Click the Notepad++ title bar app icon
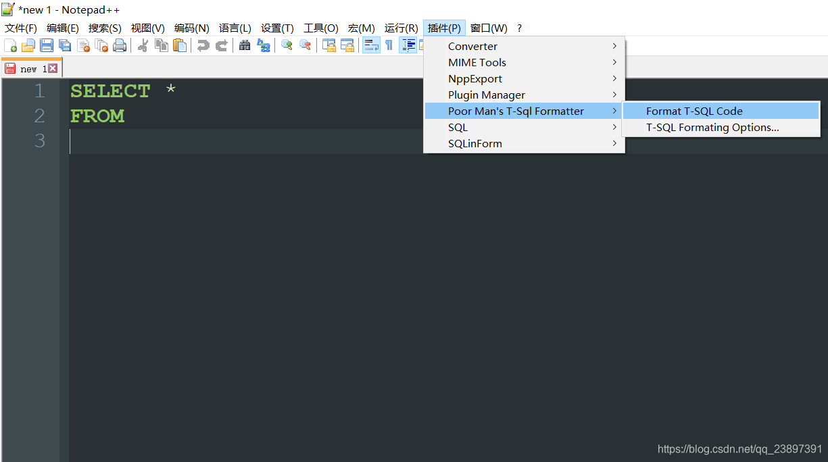Viewport: 828px width, 462px height. 8,9
